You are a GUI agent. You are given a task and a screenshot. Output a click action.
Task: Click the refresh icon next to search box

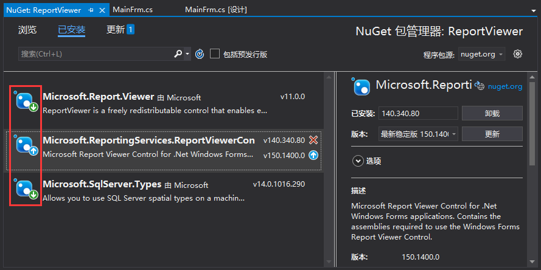(x=200, y=54)
